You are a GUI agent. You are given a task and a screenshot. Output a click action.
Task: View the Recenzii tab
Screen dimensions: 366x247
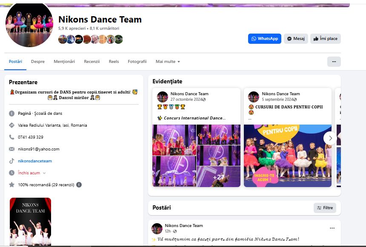coord(92,62)
